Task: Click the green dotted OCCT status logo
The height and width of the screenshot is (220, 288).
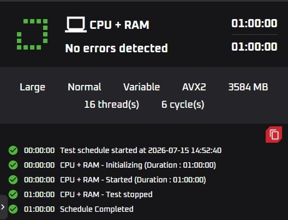Action: 32,34
